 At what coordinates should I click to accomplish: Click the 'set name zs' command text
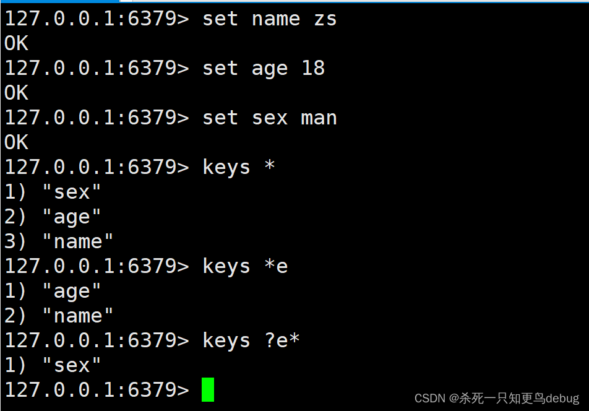click(269, 19)
